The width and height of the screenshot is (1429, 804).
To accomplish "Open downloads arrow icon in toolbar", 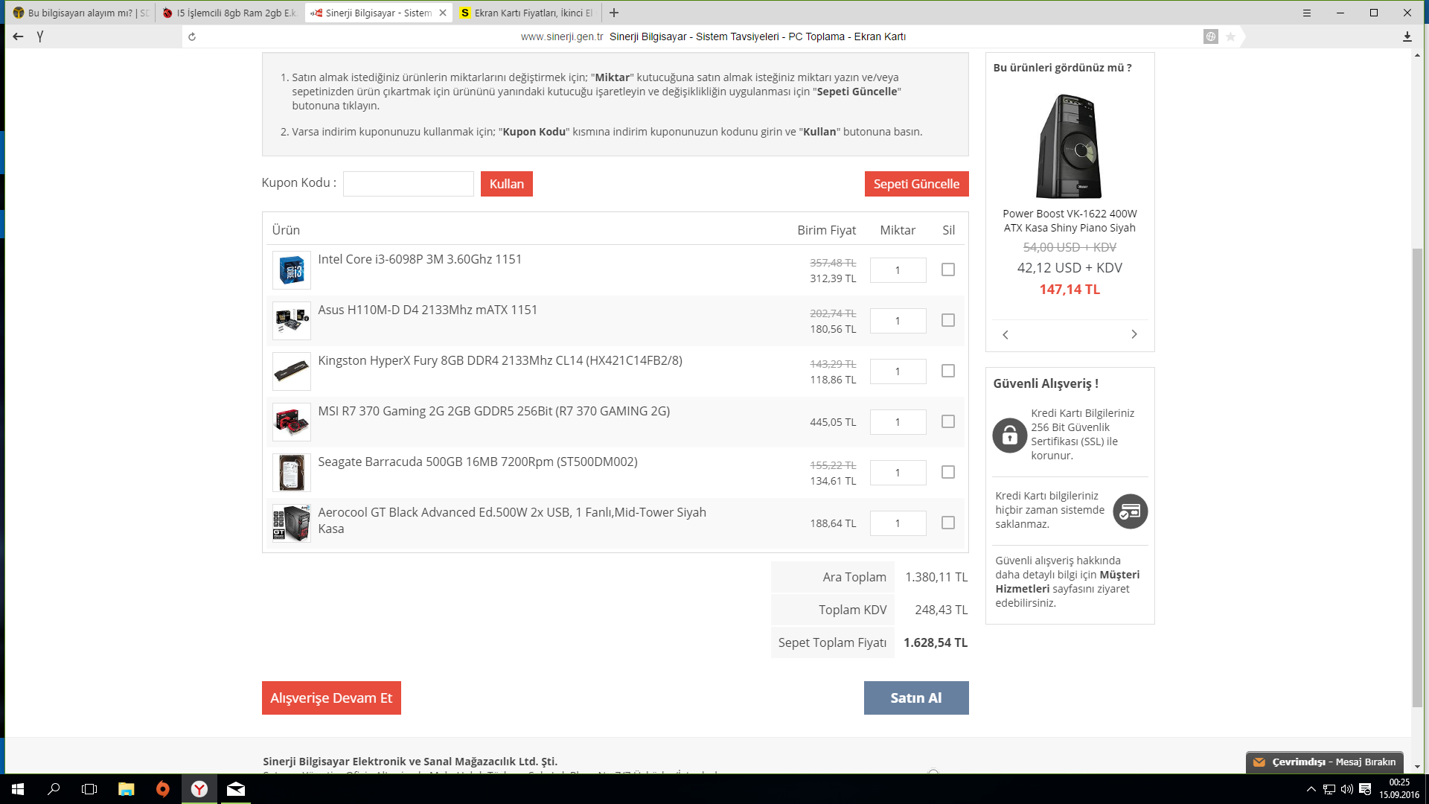I will [1407, 36].
